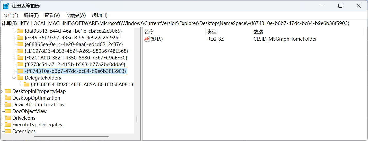This screenshot has height=141, width=368.
Task: Select the DeviceUpdateLocations key label
Action: [38, 104]
